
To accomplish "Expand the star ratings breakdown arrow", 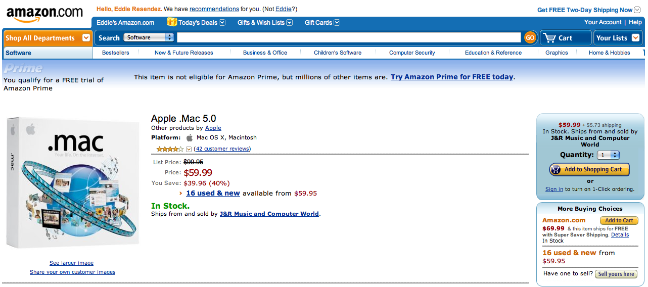I will (x=189, y=149).
